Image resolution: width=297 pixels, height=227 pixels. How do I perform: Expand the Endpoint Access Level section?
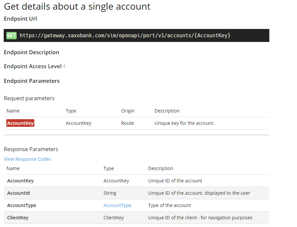click(x=32, y=66)
